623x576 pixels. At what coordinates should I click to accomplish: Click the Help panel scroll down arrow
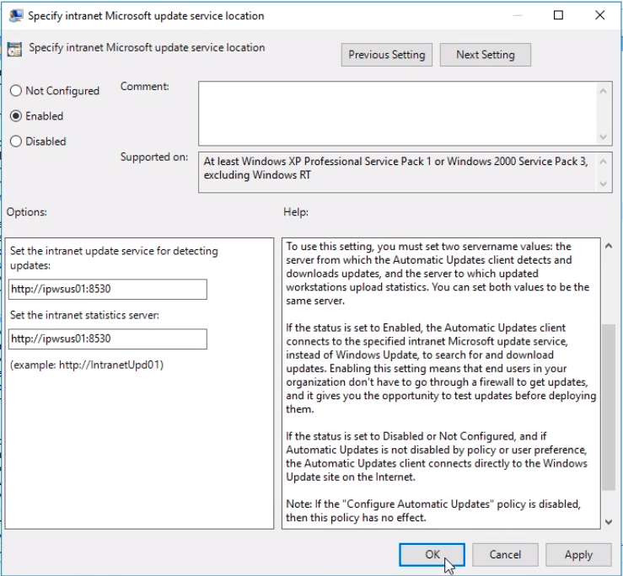click(609, 522)
